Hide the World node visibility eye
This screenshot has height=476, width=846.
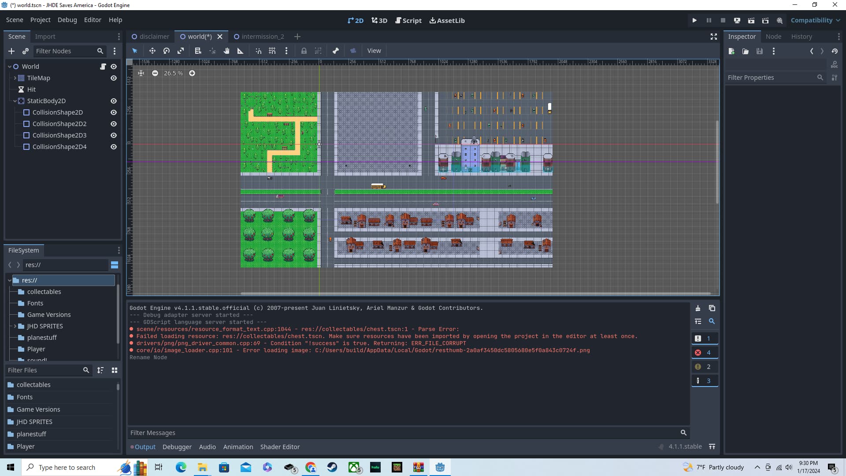click(114, 67)
